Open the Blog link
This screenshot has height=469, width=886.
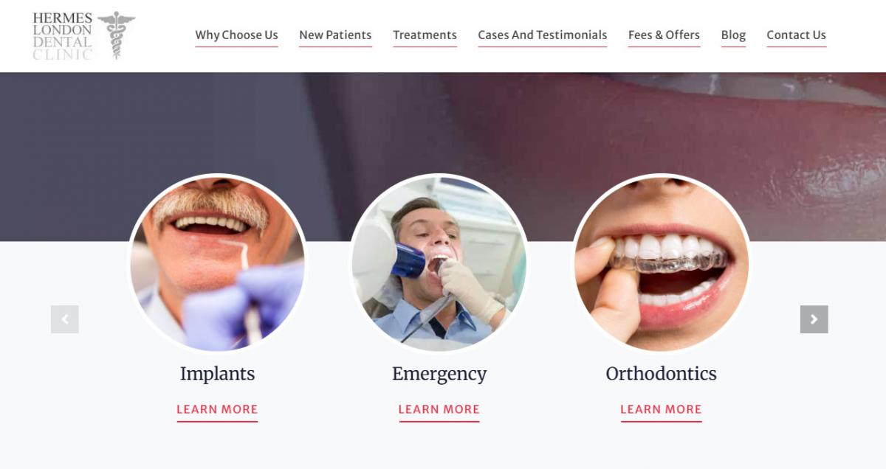733,35
